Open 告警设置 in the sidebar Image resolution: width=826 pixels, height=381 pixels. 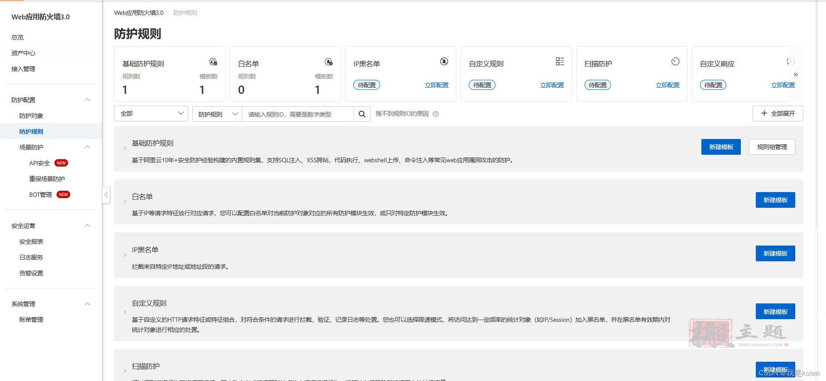(31, 273)
